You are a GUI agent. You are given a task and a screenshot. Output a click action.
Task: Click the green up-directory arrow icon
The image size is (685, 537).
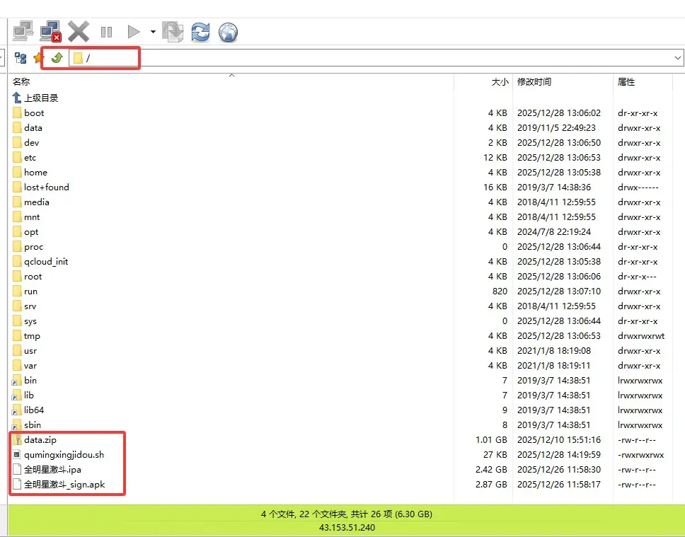(x=57, y=58)
